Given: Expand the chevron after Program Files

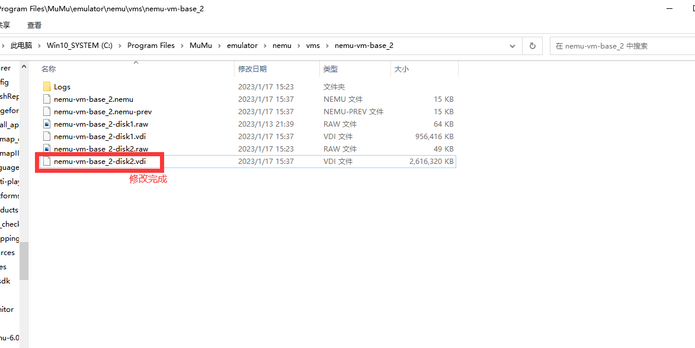Looking at the screenshot, I should [x=182, y=46].
